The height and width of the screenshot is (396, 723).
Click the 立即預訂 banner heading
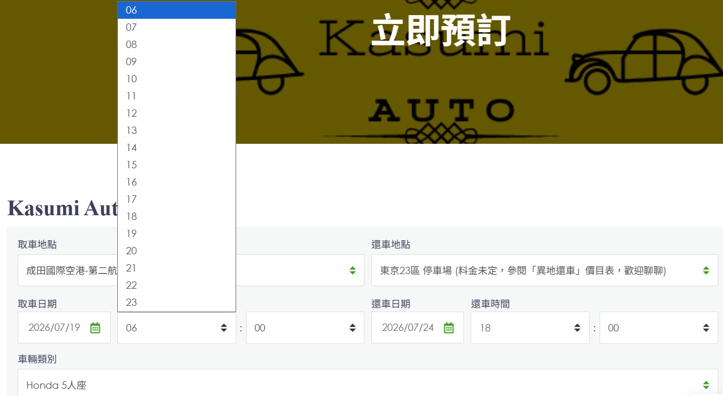pyautogui.click(x=440, y=30)
